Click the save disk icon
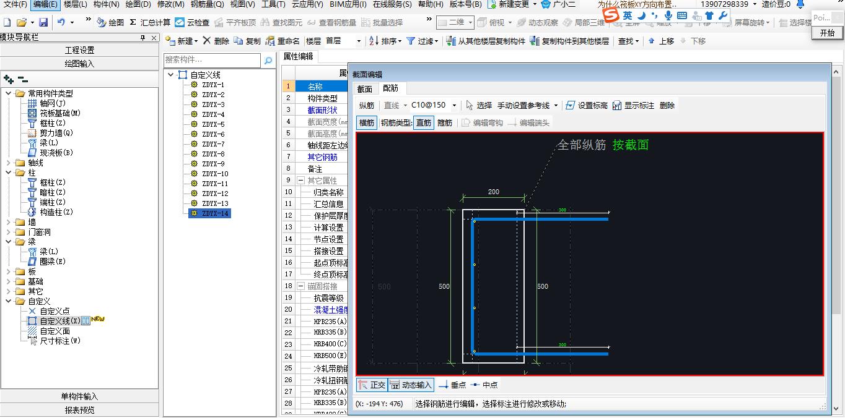The height and width of the screenshot is (418, 845). (x=43, y=22)
